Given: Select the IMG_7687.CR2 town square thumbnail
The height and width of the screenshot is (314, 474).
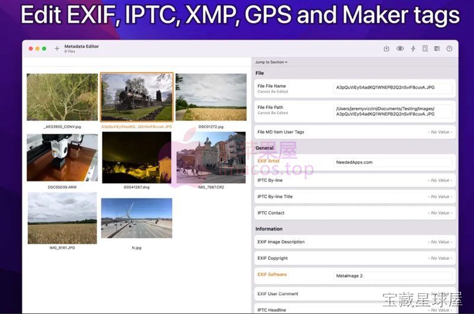Looking at the screenshot, I should (211, 157).
